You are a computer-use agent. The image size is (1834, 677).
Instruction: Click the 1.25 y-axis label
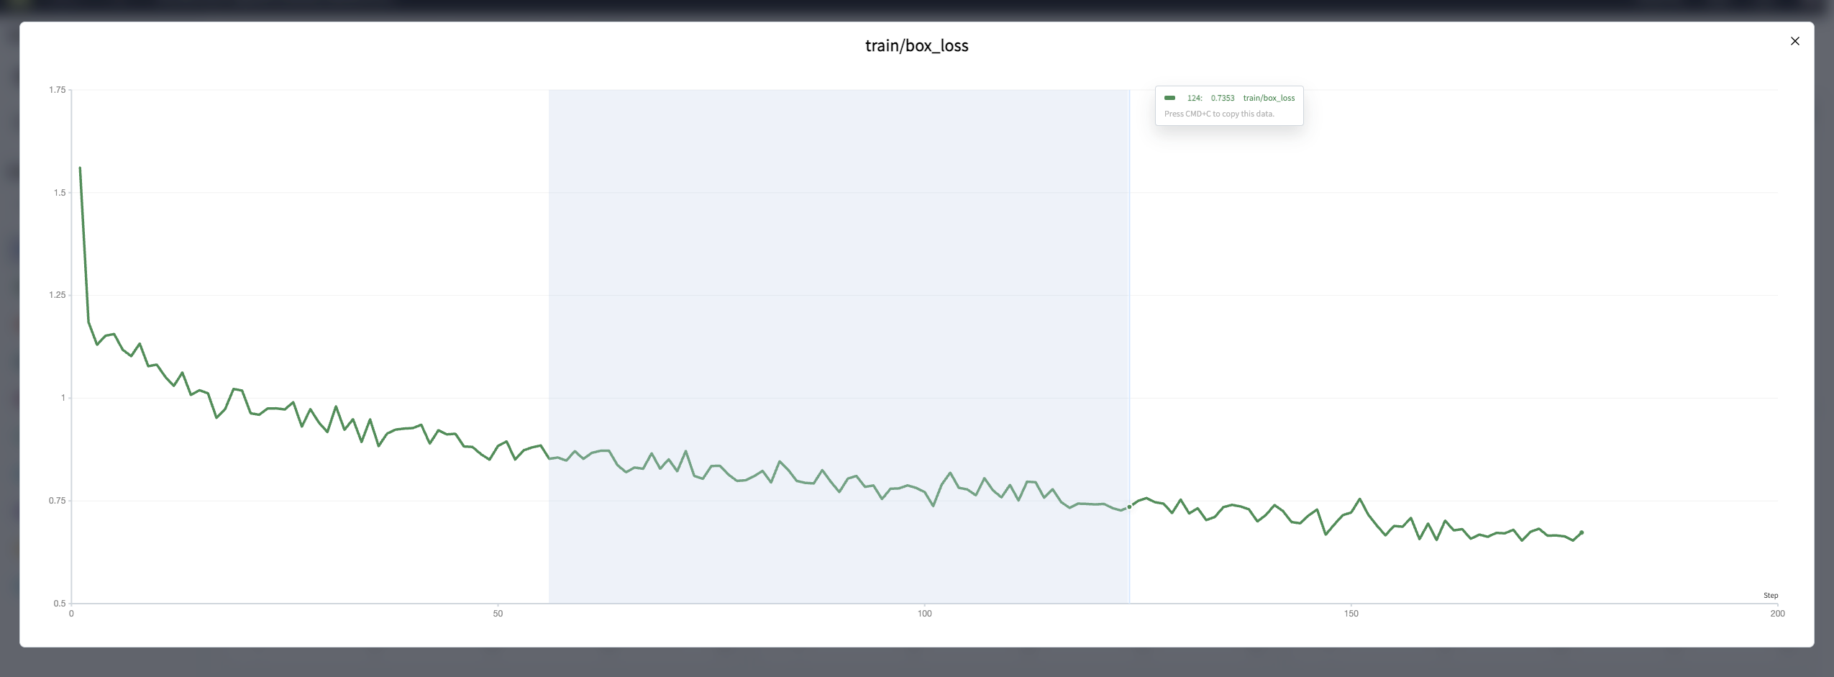pos(58,295)
